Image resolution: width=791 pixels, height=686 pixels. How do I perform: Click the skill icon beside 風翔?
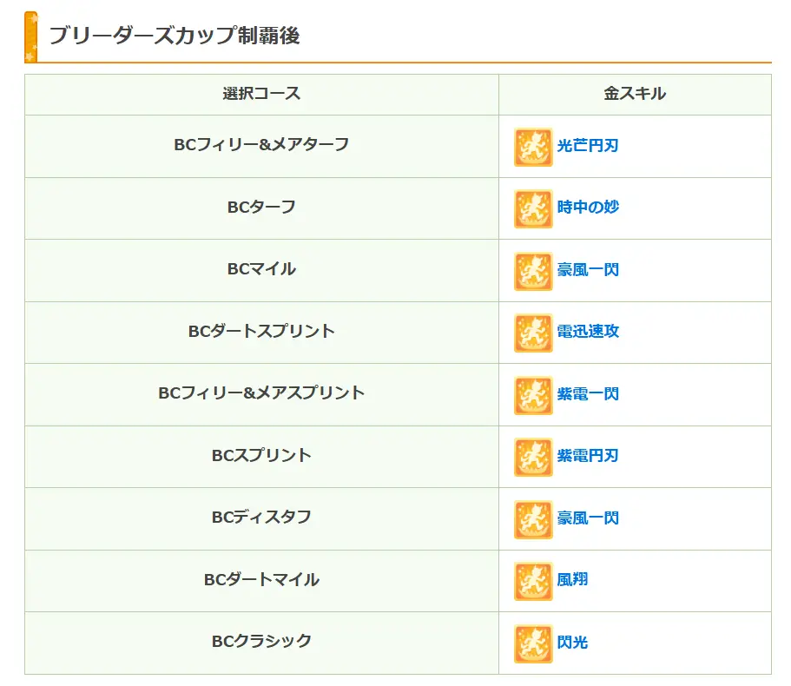533,581
